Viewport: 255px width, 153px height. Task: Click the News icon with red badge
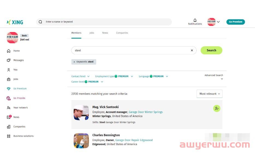pos(9,117)
